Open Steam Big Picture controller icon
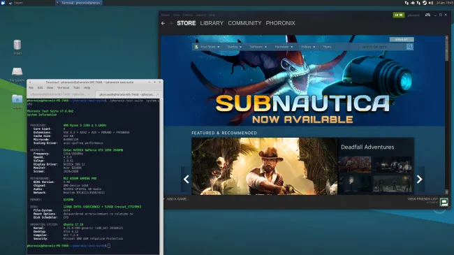The width and height of the screenshot is (454, 255). (x=427, y=15)
